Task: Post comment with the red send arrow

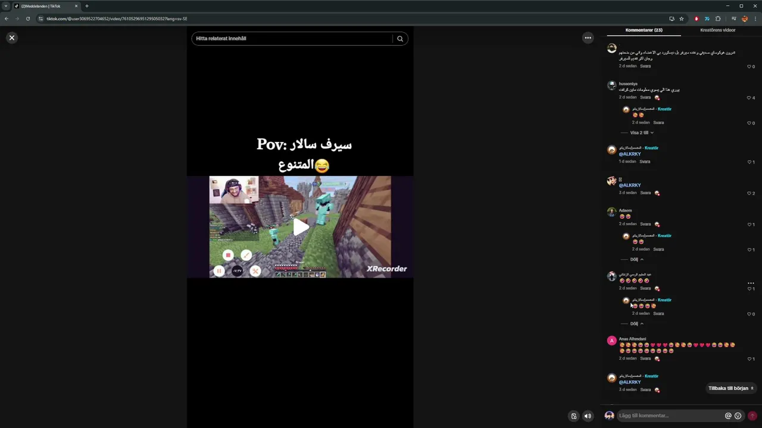Action: click(752, 416)
